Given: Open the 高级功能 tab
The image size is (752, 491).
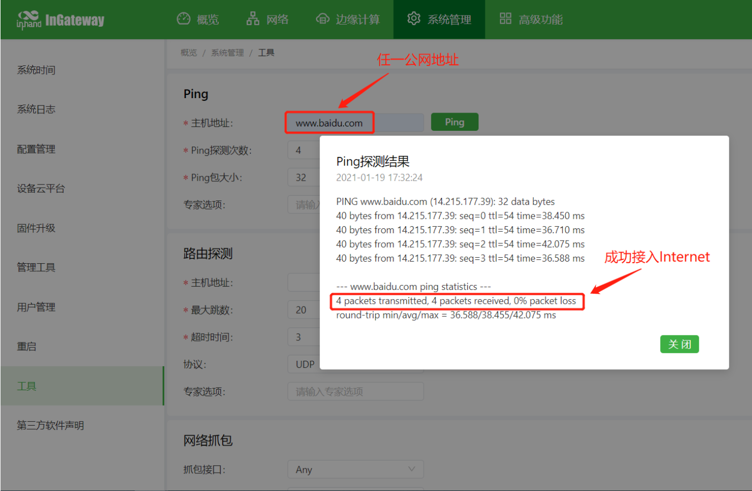Looking at the screenshot, I should 531,19.
